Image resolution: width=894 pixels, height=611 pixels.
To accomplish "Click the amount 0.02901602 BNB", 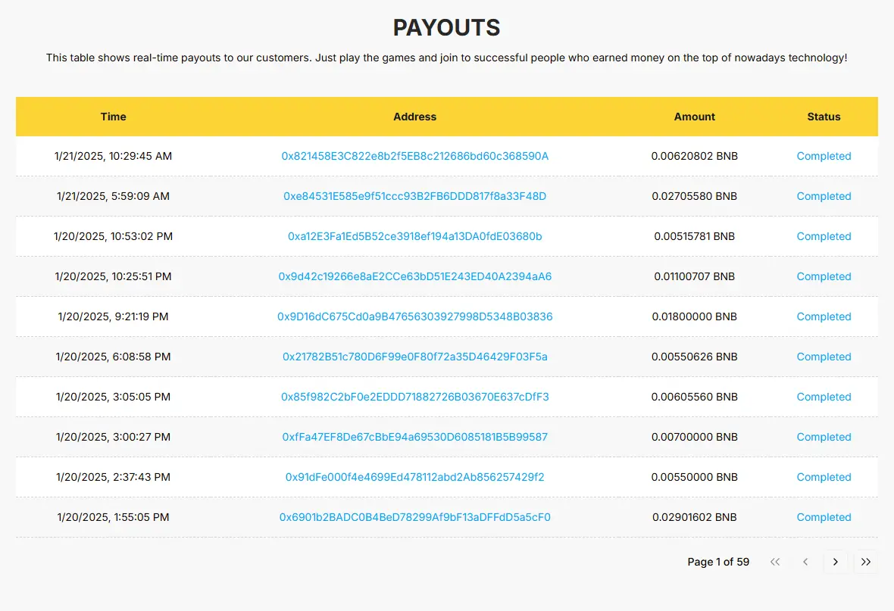I will (x=695, y=518).
